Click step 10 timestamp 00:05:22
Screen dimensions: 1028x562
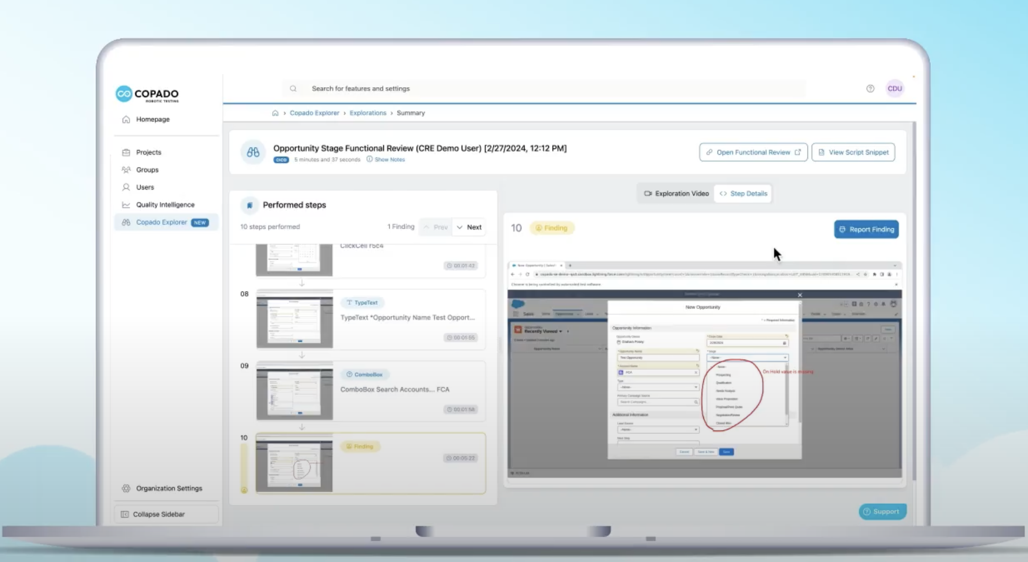461,458
